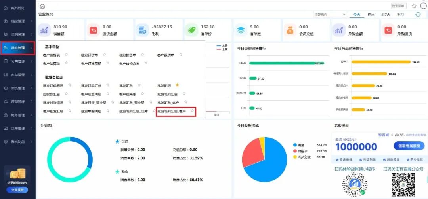The image size is (428, 199).
Task: Click the 扫码体验店帐通小程序 QR code
Action: 355,184
